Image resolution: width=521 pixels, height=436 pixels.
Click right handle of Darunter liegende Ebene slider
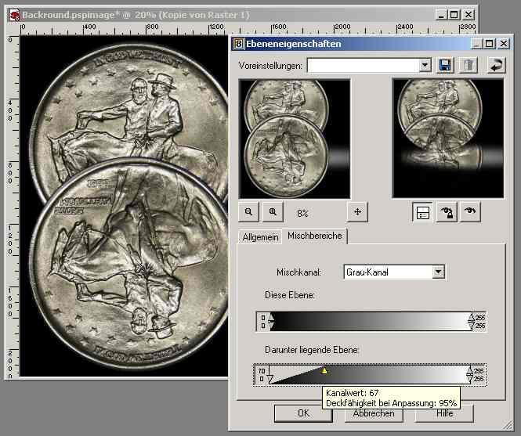click(x=469, y=375)
